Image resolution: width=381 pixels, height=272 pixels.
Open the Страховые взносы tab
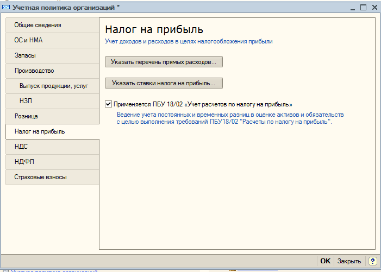point(52,177)
